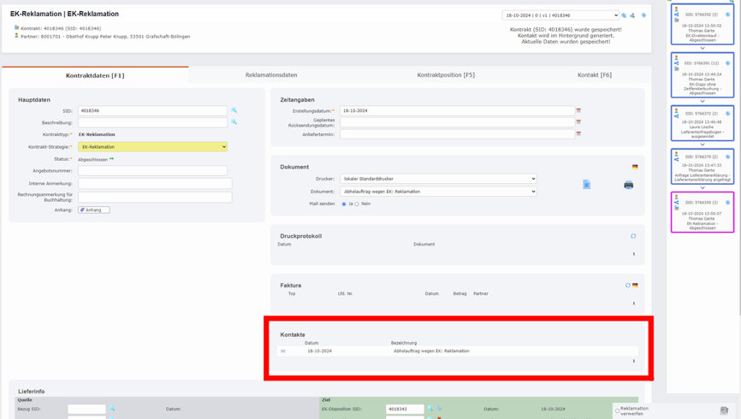741x419 pixels.
Task: Click the printer icon in Dokument section
Action: [x=628, y=185]
